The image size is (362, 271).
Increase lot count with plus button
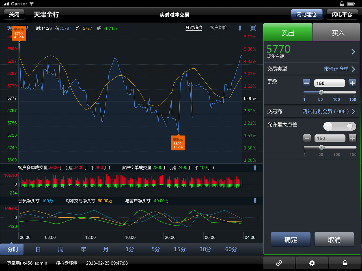(x=352, y=83)
